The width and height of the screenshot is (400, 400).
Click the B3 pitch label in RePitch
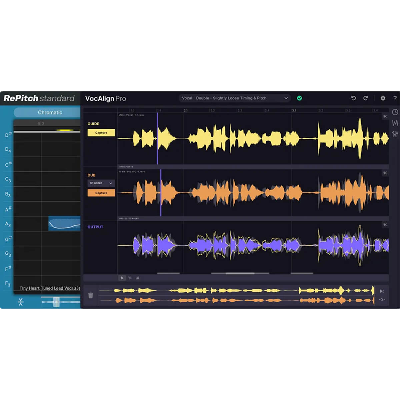8,194
